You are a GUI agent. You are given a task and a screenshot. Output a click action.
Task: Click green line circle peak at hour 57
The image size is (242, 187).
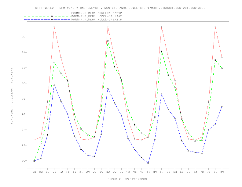click(x=162, y=51)
